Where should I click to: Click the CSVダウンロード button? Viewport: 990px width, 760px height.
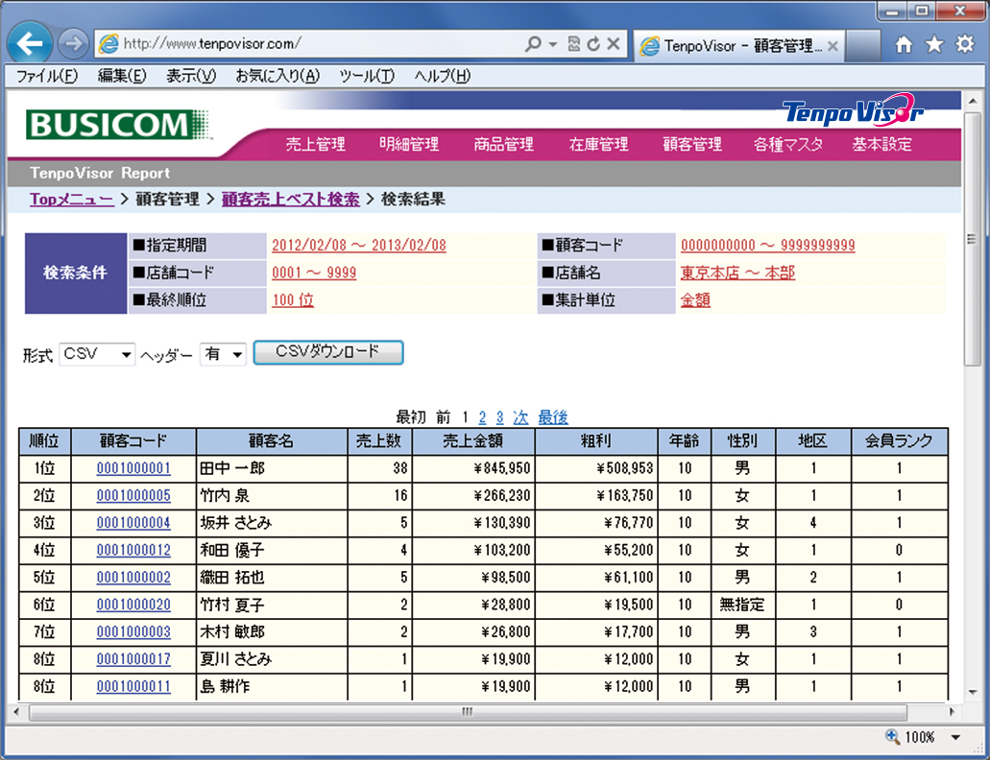click(x=328, y=352)
